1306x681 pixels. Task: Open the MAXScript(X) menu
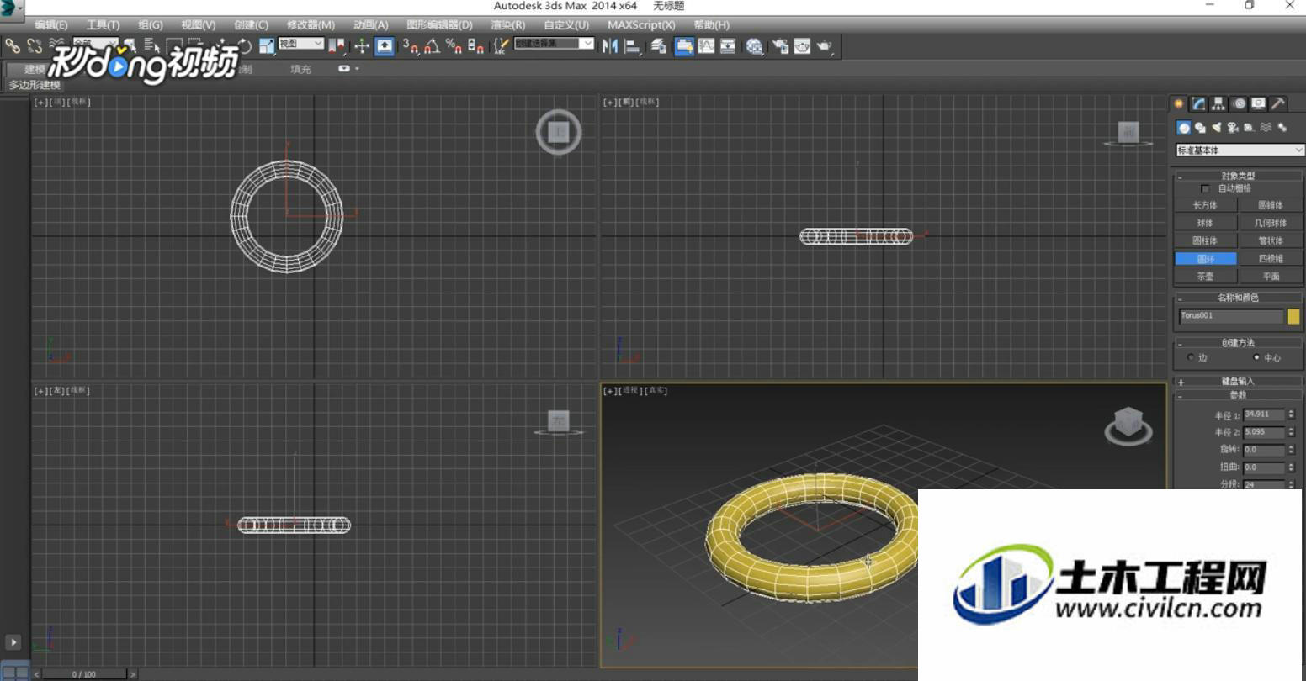pos(641,25)
